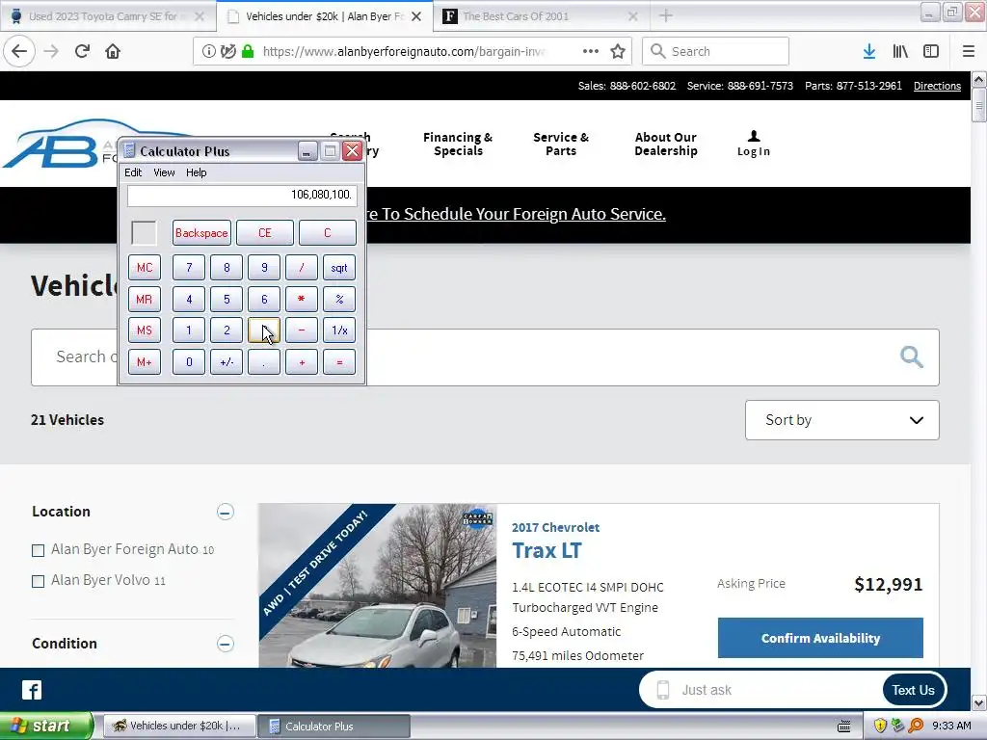
Task: Click the calculator equals key
Action: click(x=339, y=362)
